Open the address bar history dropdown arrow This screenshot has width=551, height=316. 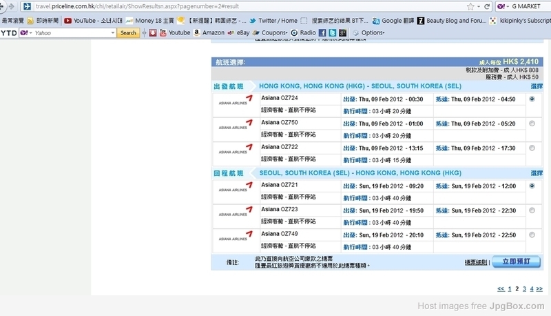point(481,6)
